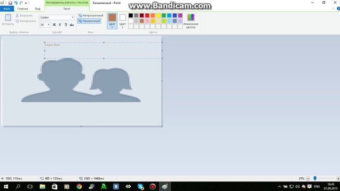Click the volume speaker tray icon
340x191 pixels.
297,186
